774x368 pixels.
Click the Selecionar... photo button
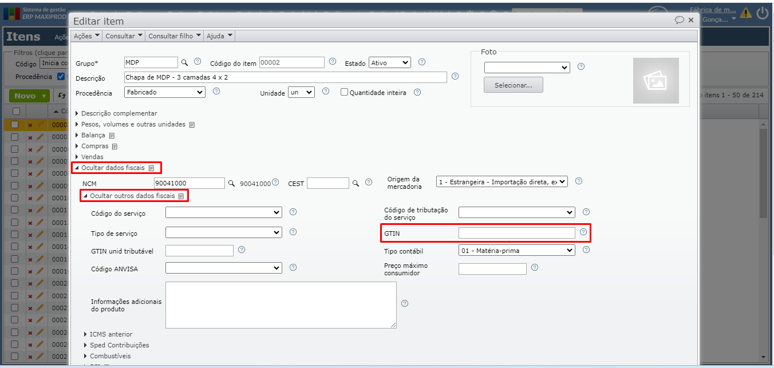tap(514, 85)
